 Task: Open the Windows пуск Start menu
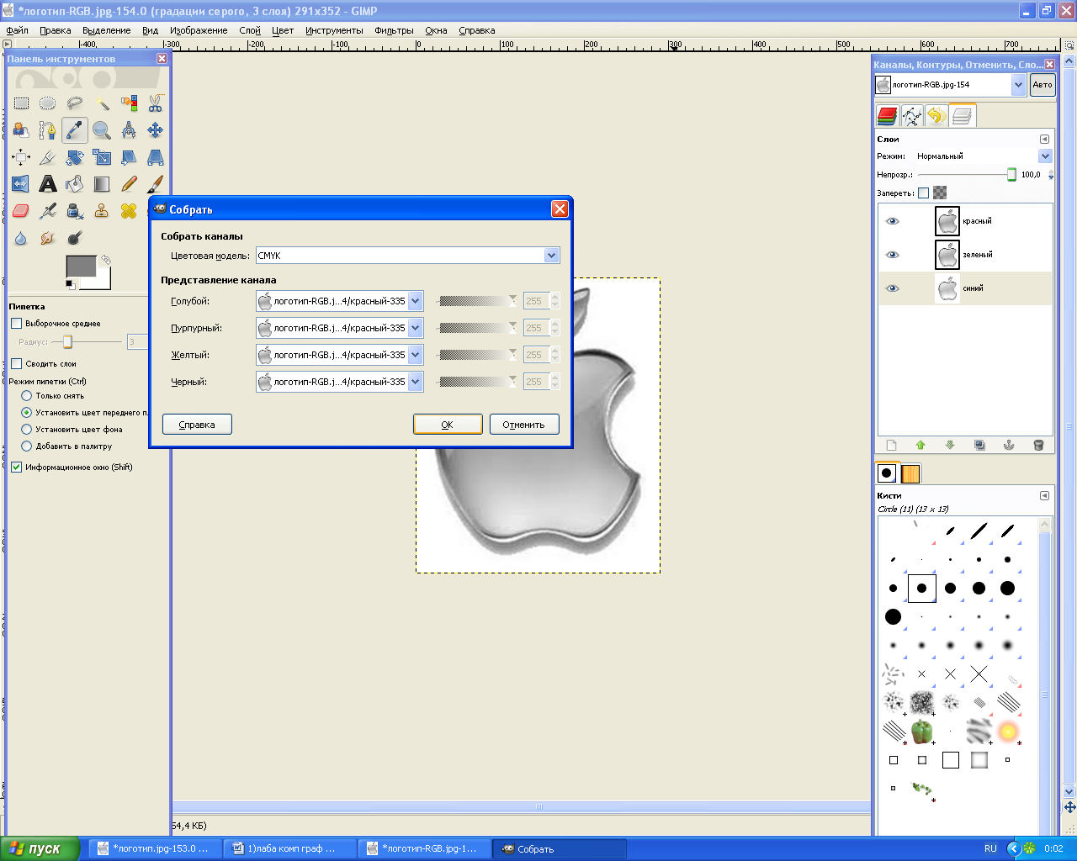[x=40, y=849]
